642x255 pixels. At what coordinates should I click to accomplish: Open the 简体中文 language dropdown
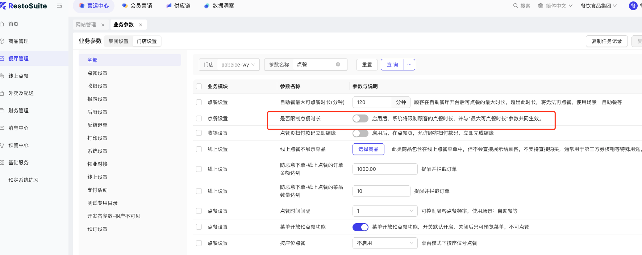[x=555, y=6]
